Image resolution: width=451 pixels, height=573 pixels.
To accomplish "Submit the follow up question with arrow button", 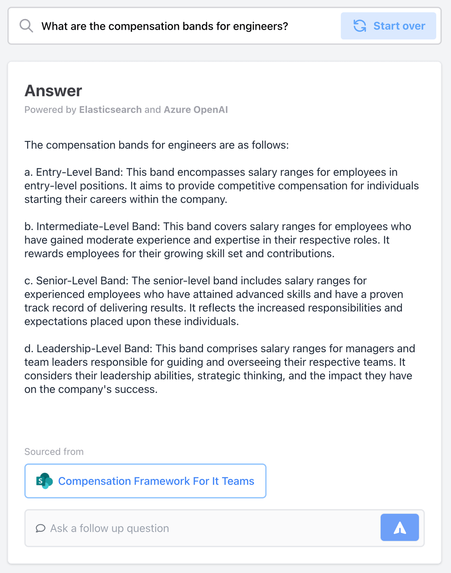I will click(x=400, y=527).
